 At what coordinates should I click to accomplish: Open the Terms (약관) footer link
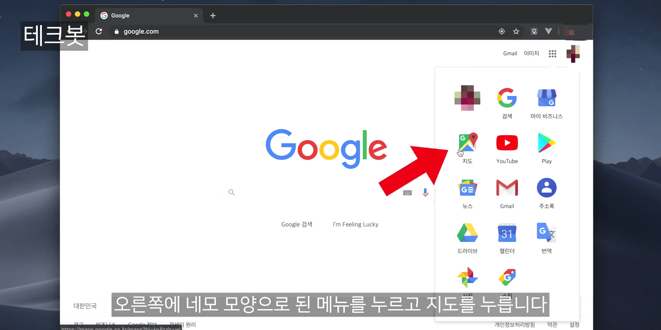point(552,325)
